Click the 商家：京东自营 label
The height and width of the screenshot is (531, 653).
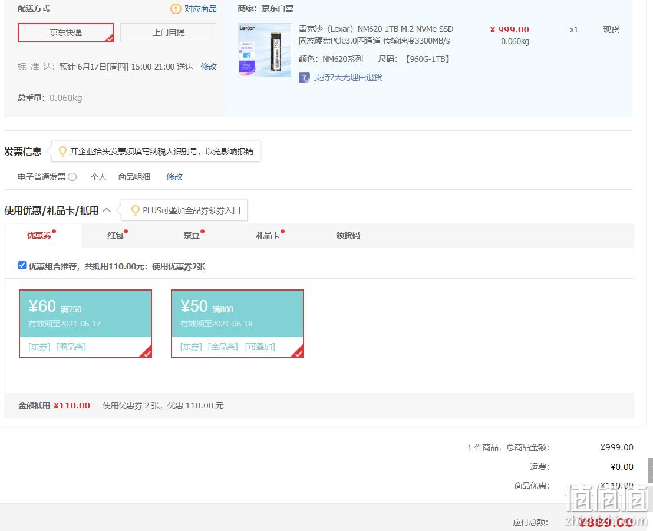pyautogui.click(x=266, y=8)
